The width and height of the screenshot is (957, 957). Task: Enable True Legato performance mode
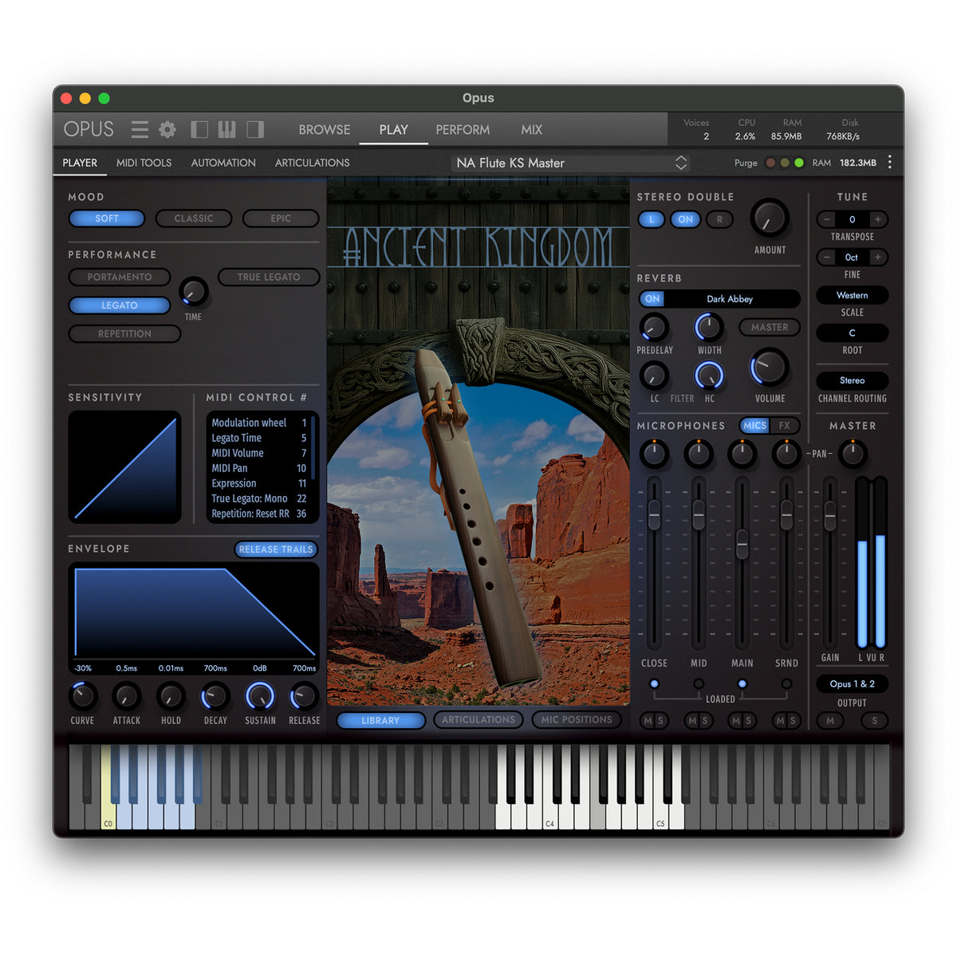pyautogui.click(x=269, y=277)
